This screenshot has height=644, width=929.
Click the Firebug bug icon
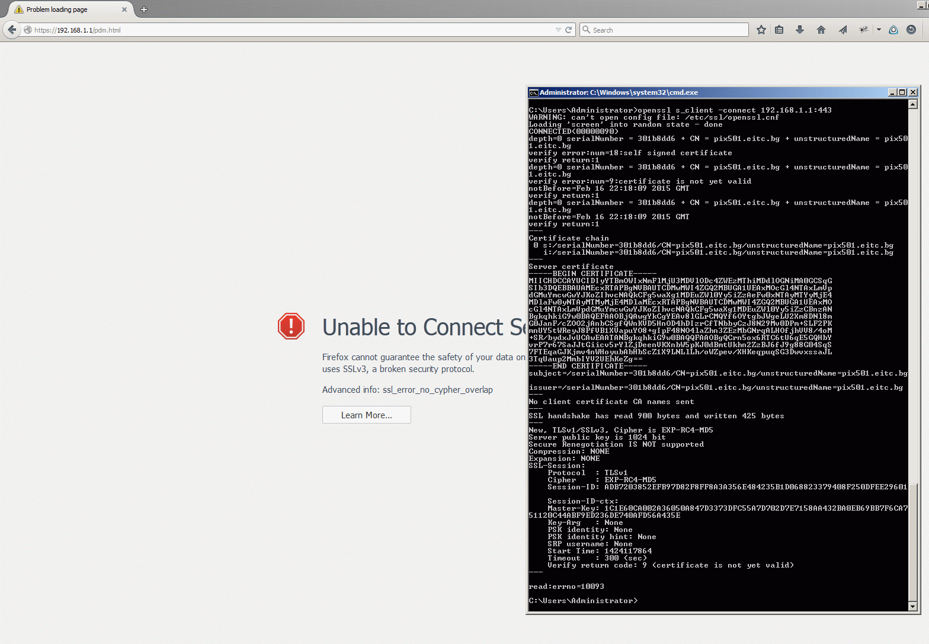[x=864, y=30]
